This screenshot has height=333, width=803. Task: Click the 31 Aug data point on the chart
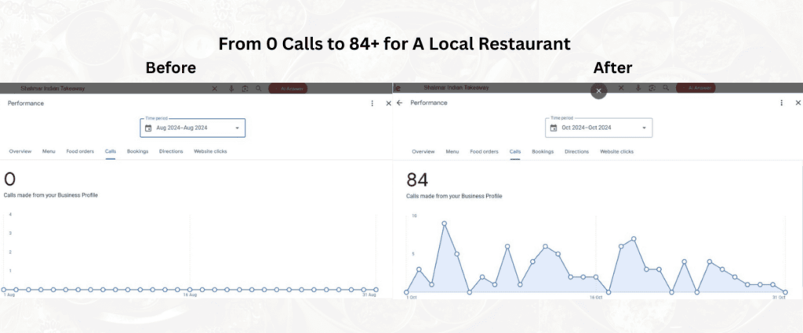point(376,290)
